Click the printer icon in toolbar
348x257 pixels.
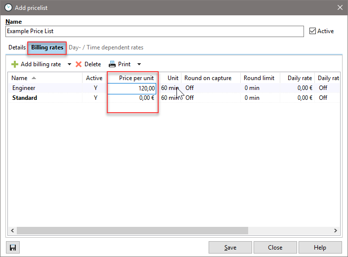click(x=112, y=64)
